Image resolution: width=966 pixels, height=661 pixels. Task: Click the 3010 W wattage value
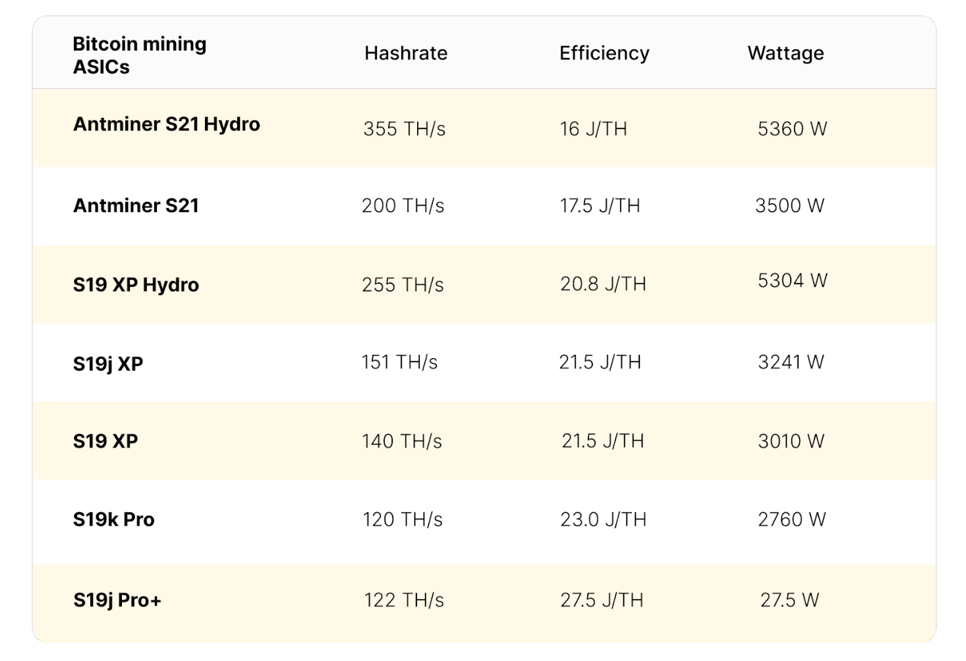790,441
